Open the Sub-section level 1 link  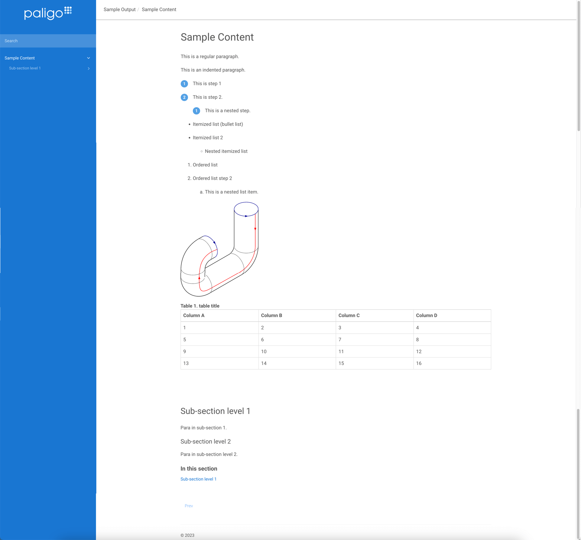coord(198,479)
